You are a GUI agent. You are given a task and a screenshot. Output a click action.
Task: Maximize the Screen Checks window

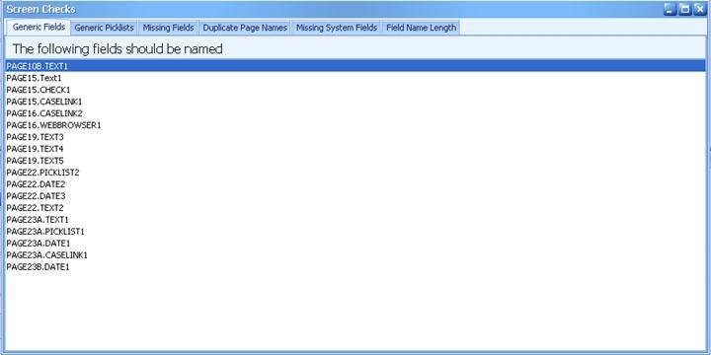coord(685,9)
